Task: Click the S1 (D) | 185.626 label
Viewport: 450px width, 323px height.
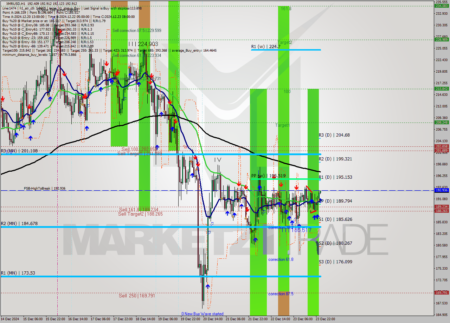Action: 335,219
